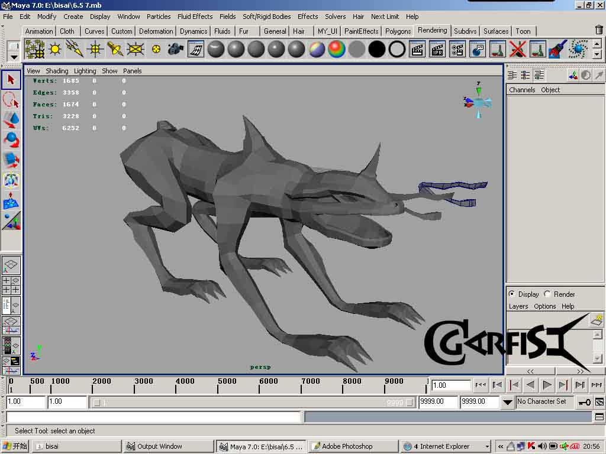Activate the Scale tool cube icon
This screenshot has width=606, height=454.
[11, 160]
